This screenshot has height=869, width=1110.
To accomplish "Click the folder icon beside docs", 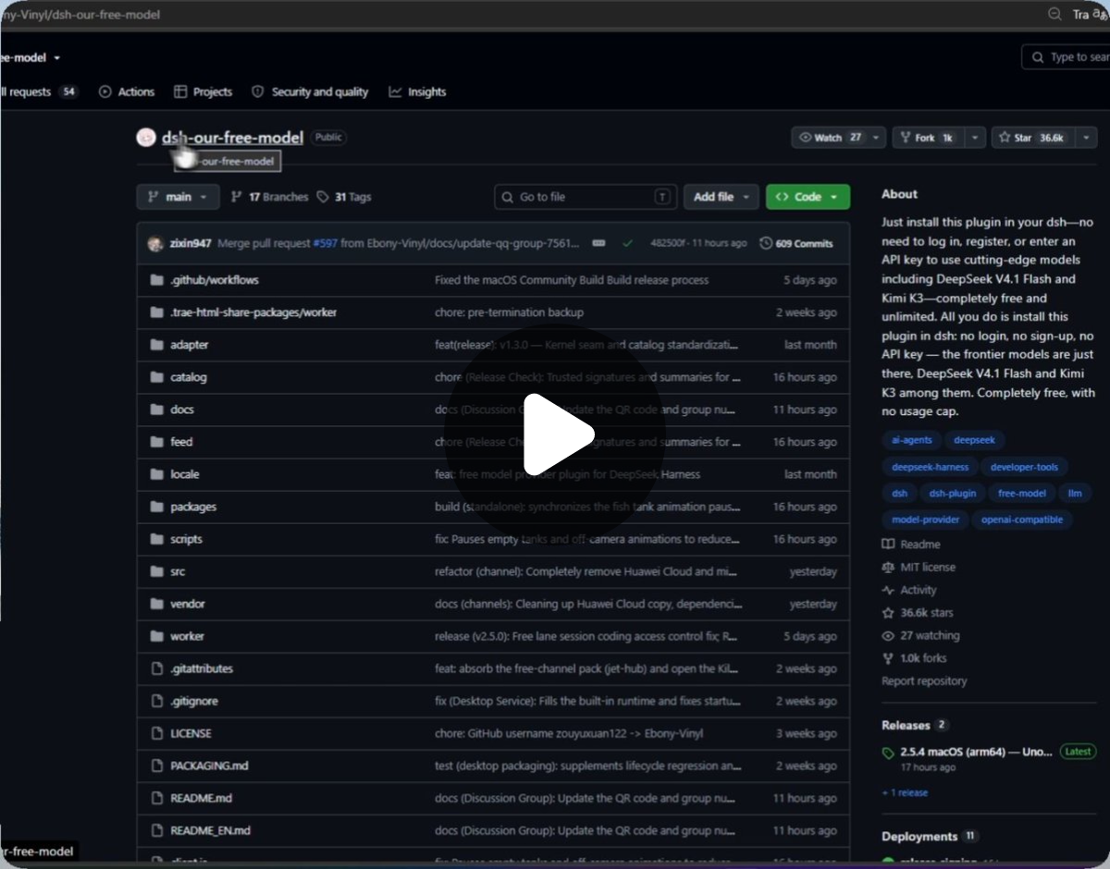I will tap(156, 410).
